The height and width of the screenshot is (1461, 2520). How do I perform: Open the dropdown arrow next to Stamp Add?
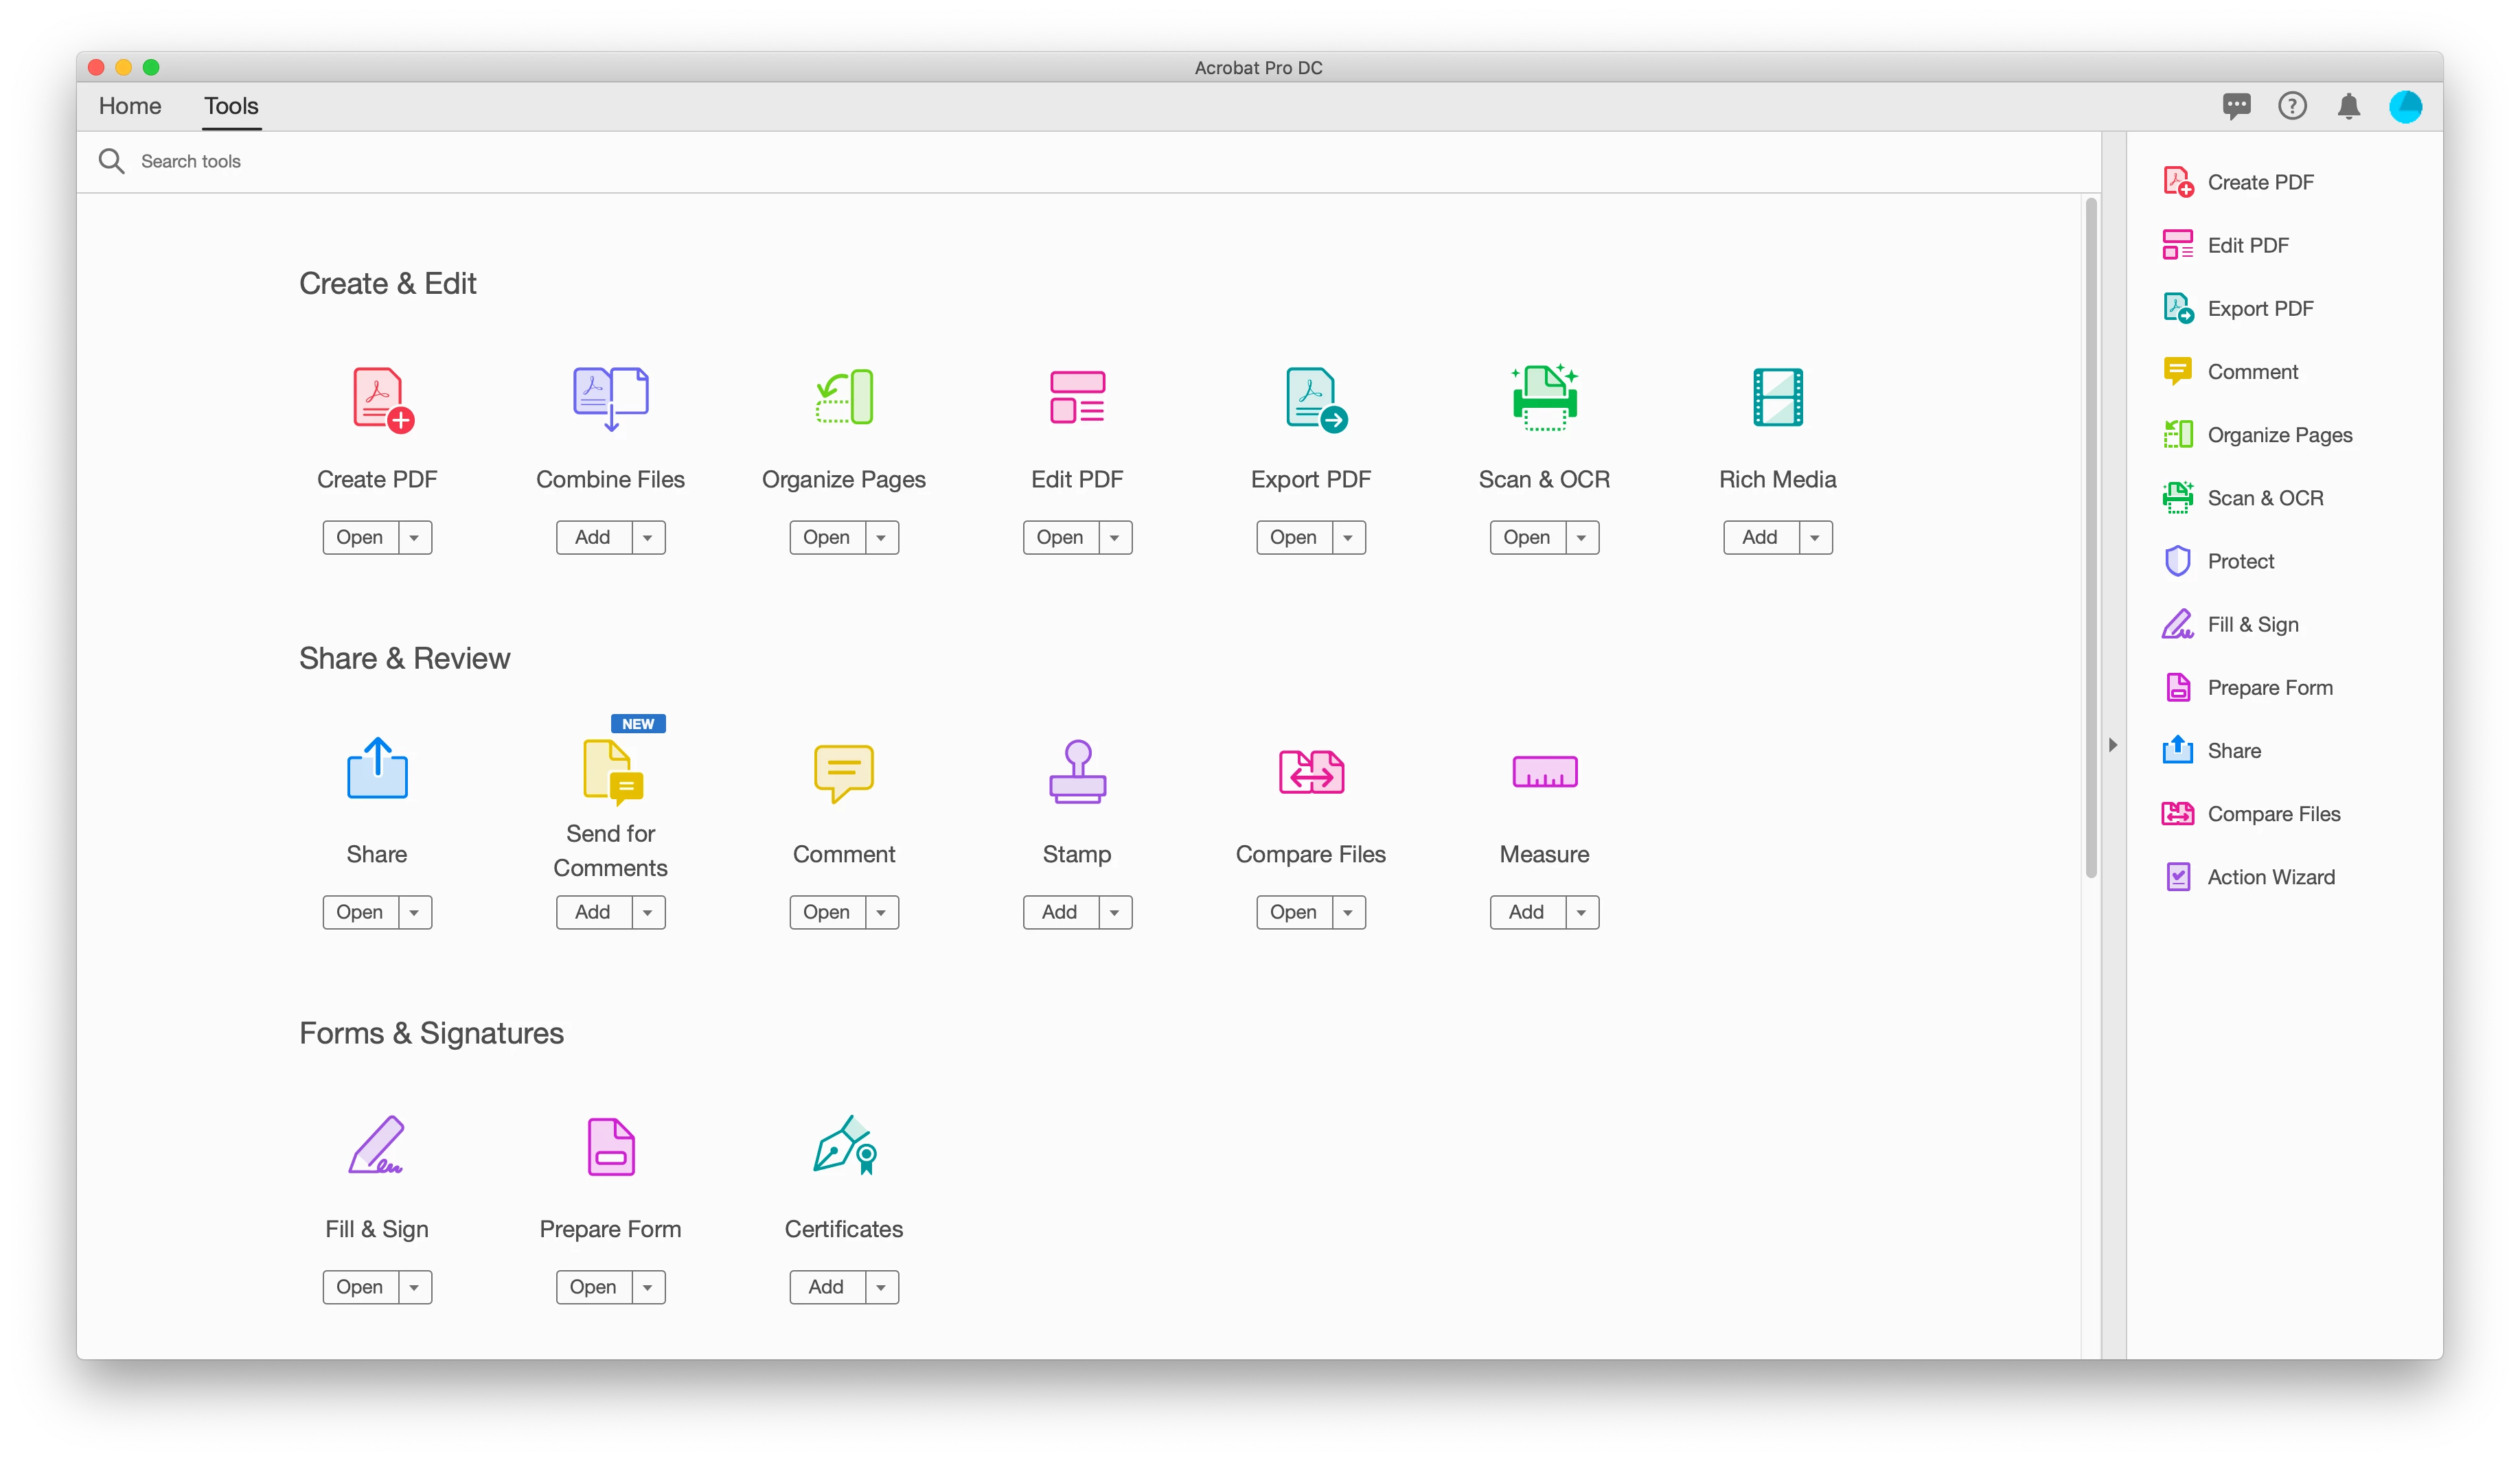click(x=1114, y=912)
